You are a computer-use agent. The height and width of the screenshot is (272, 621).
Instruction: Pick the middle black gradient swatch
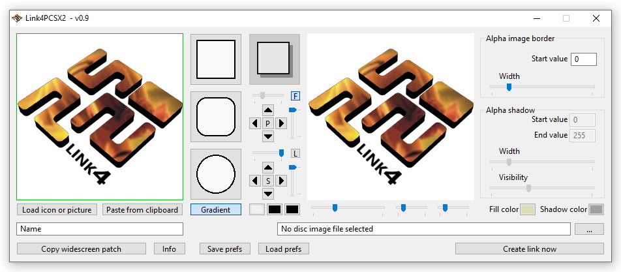point(275,210)
